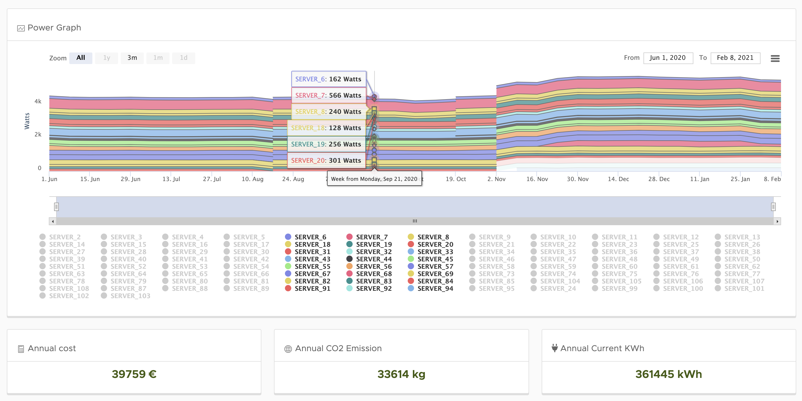Click the annual value 361445 kWh
This screenshot has width=802, height=401.
(668, 374)
